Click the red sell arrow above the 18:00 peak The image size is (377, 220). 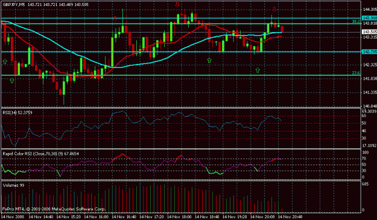[177, 5]
